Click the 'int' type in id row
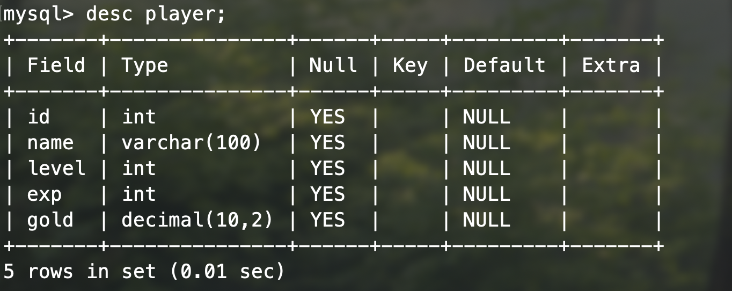732x291 pixels. [x=139, y=117]
